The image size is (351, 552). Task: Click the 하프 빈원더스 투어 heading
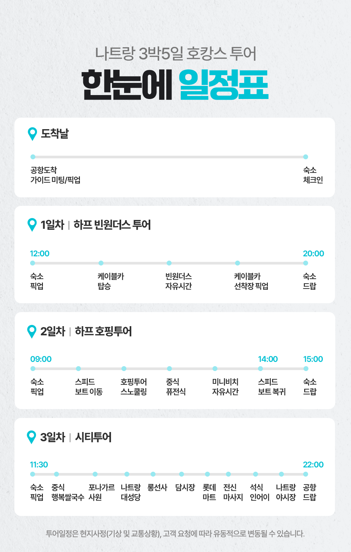[112, 225]
